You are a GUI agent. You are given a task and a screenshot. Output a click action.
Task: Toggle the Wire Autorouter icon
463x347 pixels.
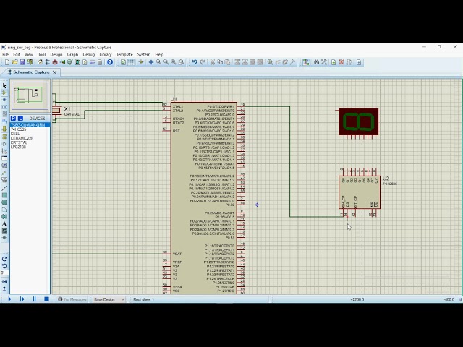(x=306, y=62)
